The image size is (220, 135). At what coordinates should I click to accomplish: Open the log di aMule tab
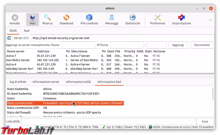[18, 82]
